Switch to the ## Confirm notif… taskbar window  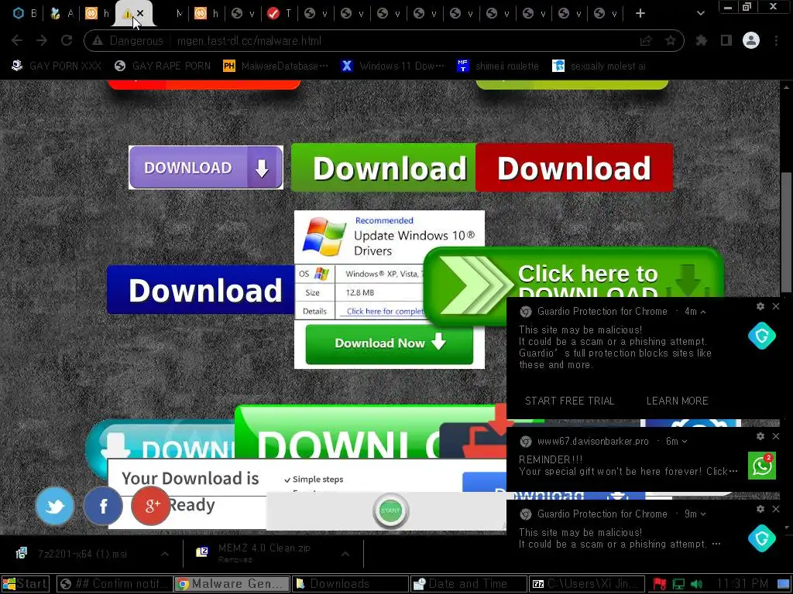[115, 584]
